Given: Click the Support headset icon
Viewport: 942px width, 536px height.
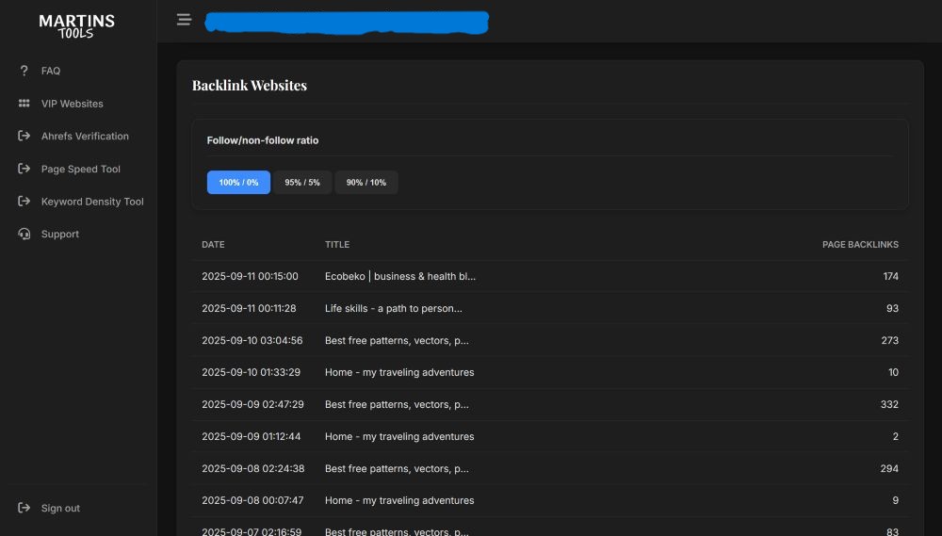Looking at the screenshot, I should 24,234.
